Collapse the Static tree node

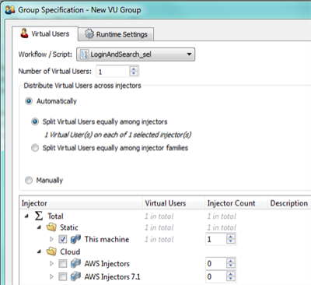pyautogui.click(x=39, y=227)
